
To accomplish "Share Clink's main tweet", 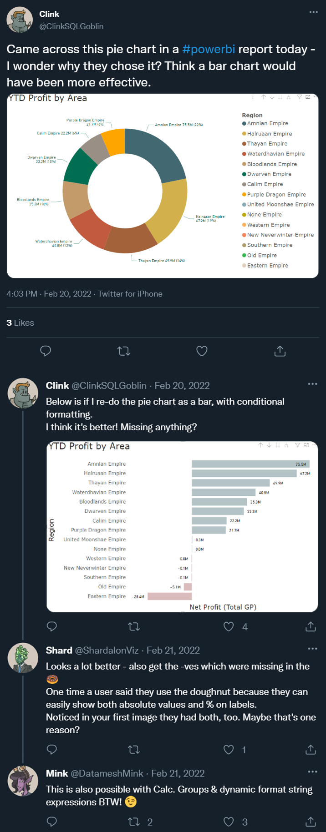I will pyautogui.click(x=280, y=351).
